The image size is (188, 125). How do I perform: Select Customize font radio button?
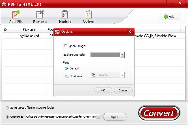67,76
